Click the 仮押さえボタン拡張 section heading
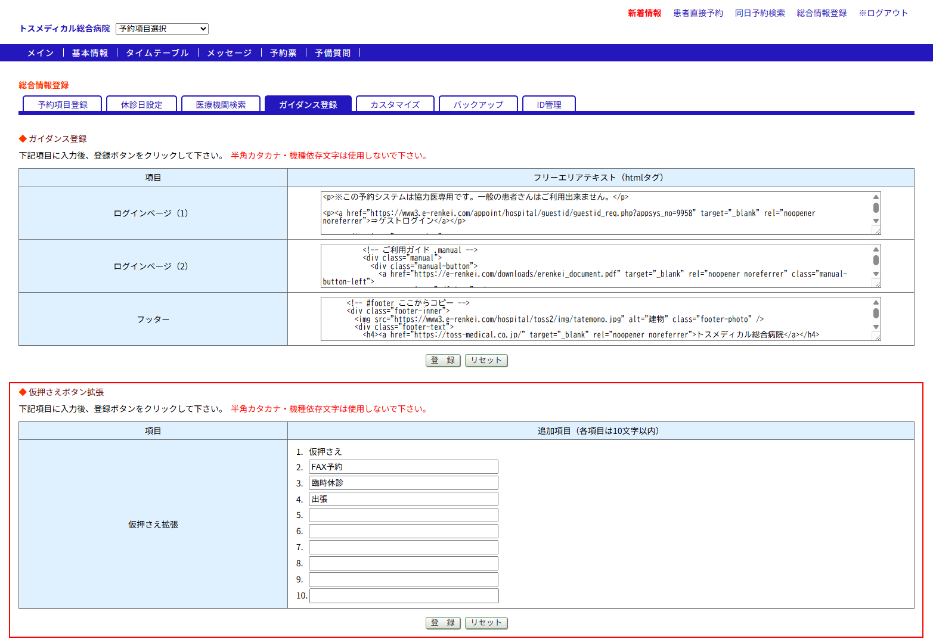The image size is (933, 642). (x=66, y=392)
